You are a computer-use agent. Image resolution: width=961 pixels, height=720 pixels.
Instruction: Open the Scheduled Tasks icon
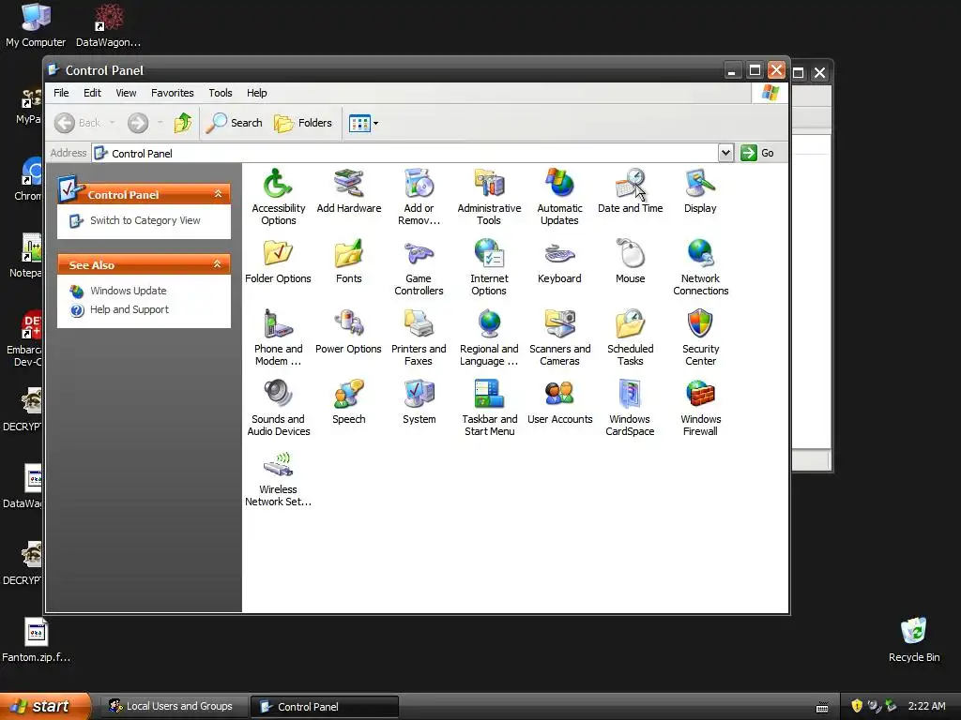coord(630,337)
